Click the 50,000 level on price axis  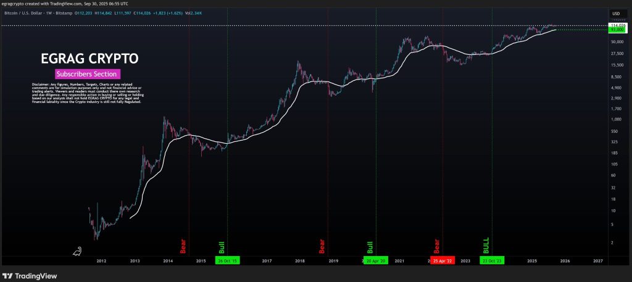point(616,42)
